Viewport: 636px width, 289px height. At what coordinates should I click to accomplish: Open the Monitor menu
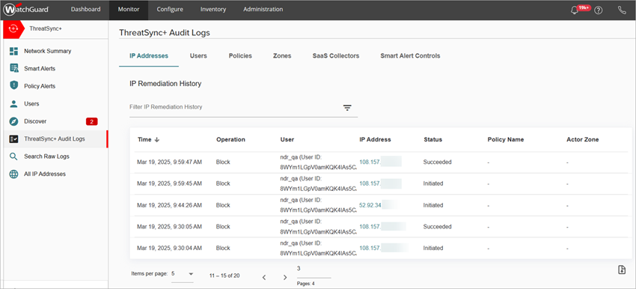point(129,9)
